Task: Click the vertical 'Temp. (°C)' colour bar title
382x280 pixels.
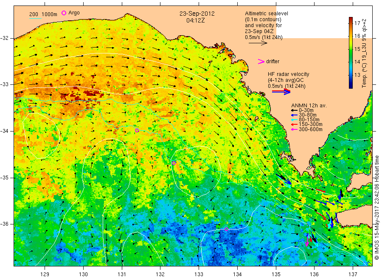Action: 364,53
